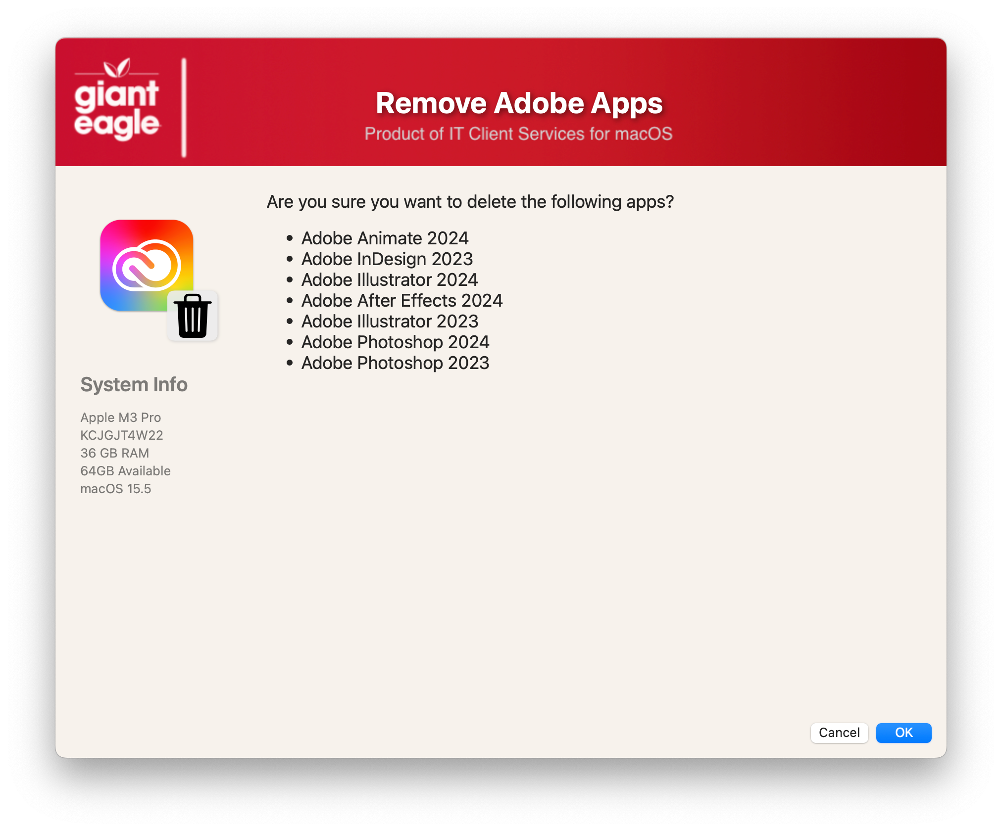Screen dimensions: 1002x831
Task: Select the Adobe Animate 2024 list entry
Action: (385, 238)
